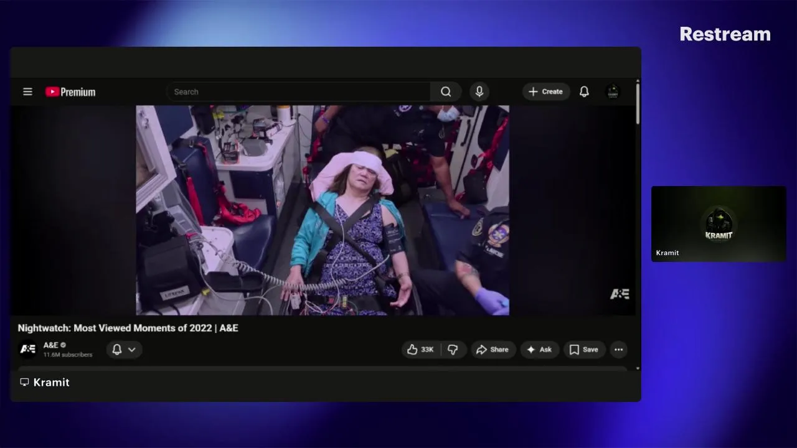Click the YouTube Premium logo
Viewport: 797px width, 448px height.
point(70,92)
